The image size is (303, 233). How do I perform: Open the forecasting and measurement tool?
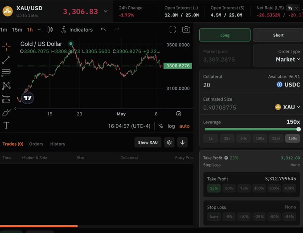6,99
